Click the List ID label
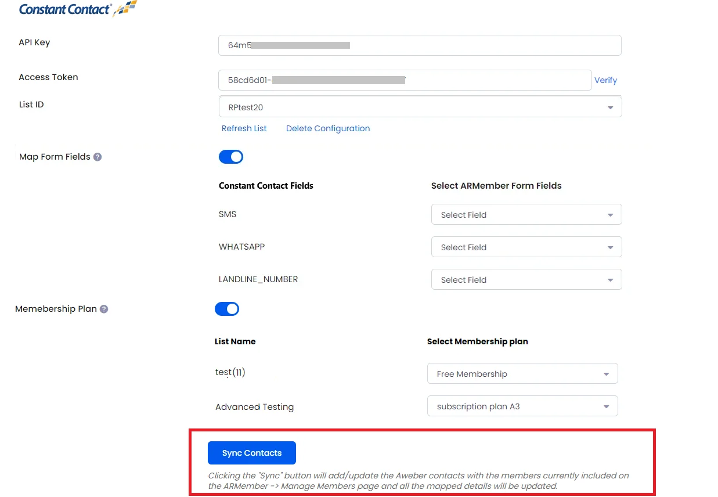The width and height of the screenshot is (718, 497). (x=31, y=105)
